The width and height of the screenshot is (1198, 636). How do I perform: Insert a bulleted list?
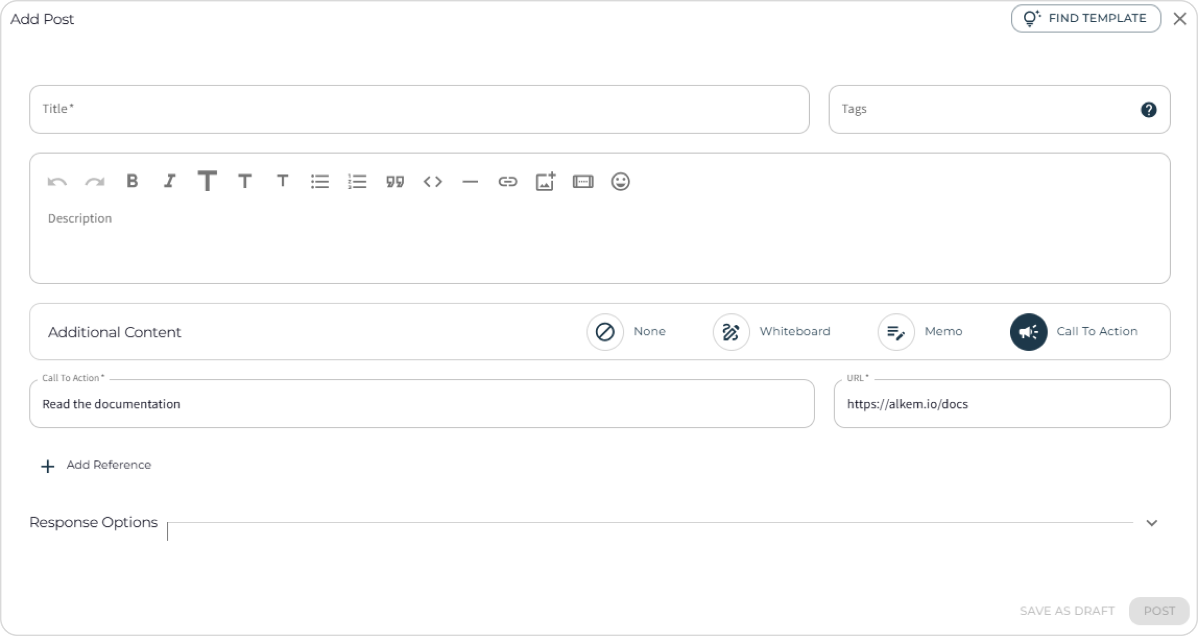[x=320, y=182]
